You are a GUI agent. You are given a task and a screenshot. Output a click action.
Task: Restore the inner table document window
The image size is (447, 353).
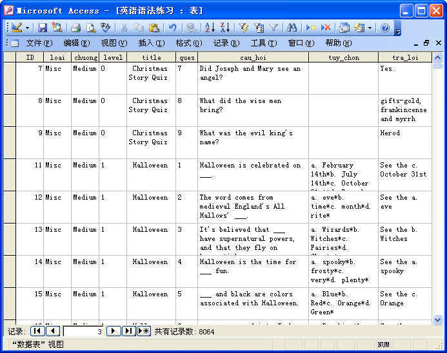pyautogui.click(x=426, y=43)
